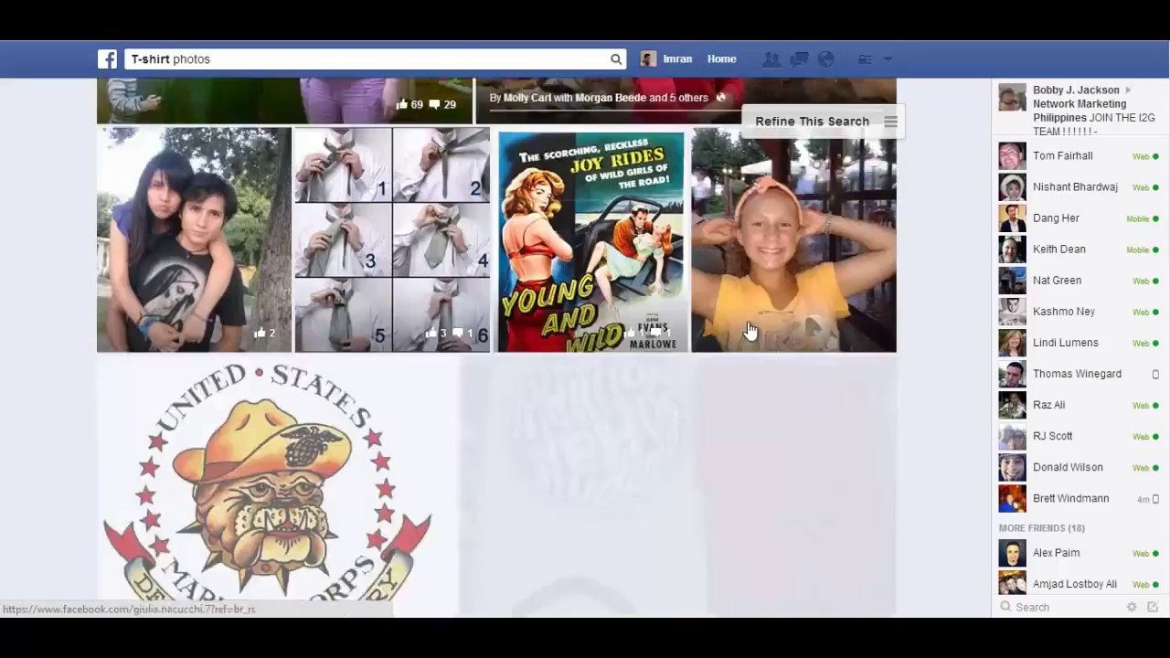Click Dang Her's chat avatar

point(1012,218)
